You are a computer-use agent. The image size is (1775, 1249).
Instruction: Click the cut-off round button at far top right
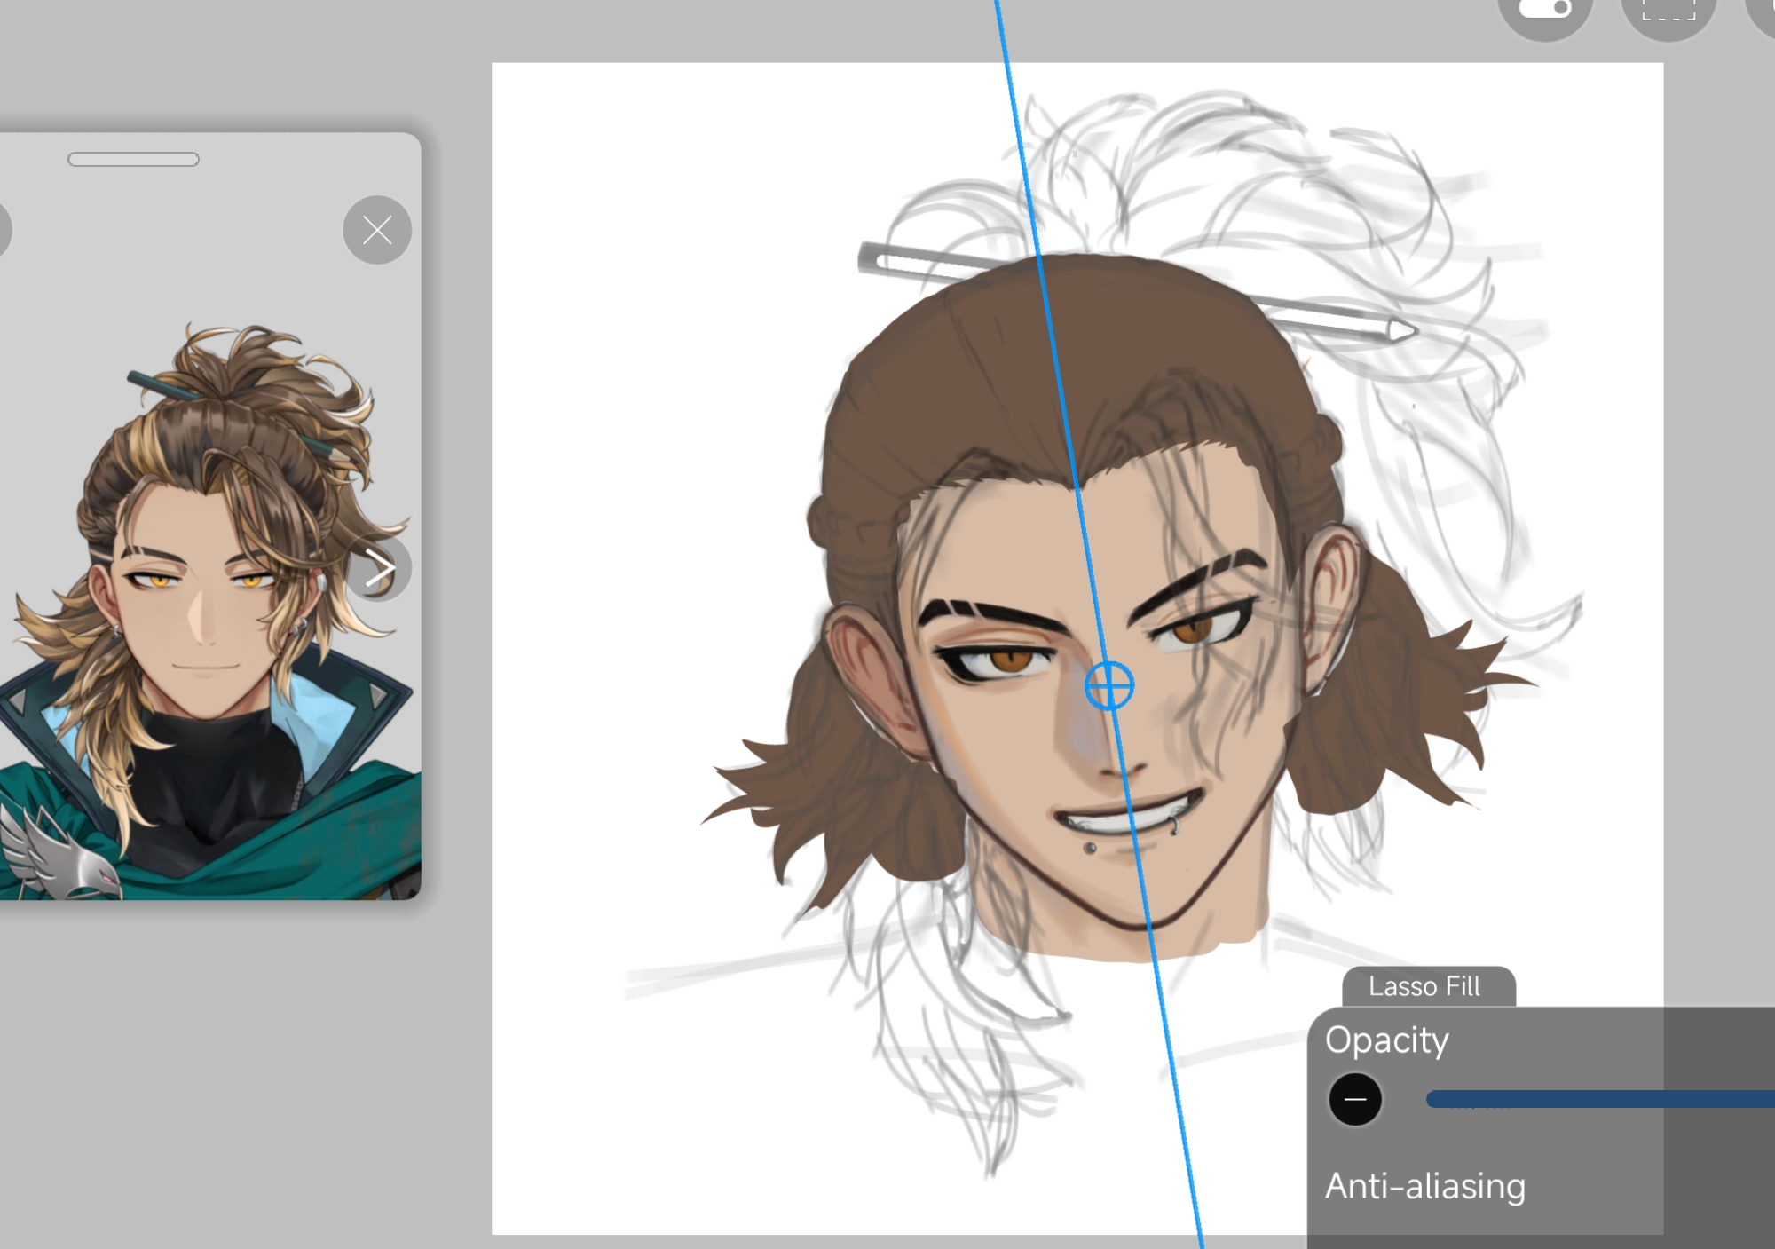pos(1764,12)
